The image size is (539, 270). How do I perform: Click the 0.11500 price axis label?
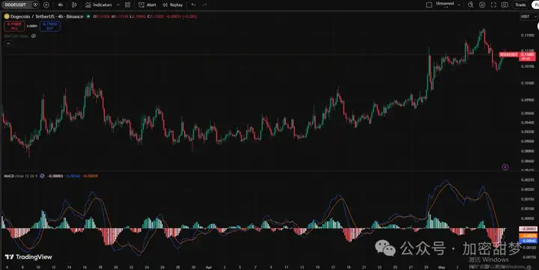[528, 35]
